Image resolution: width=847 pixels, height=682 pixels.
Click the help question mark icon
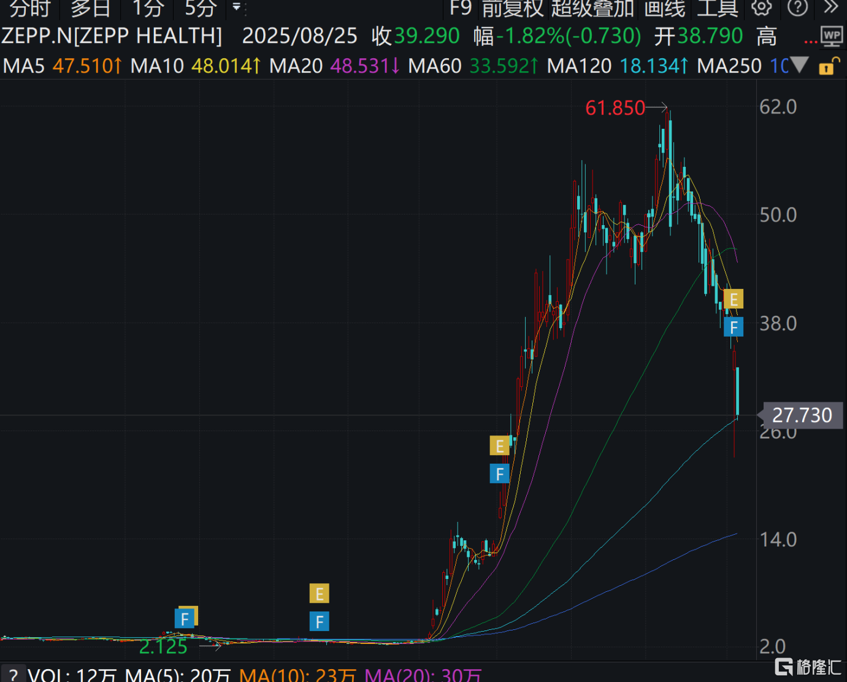pos(797,7)
